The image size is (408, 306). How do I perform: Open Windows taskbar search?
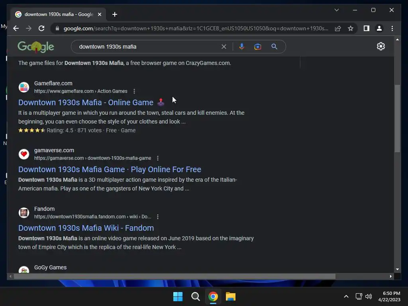tap(195, 296)
